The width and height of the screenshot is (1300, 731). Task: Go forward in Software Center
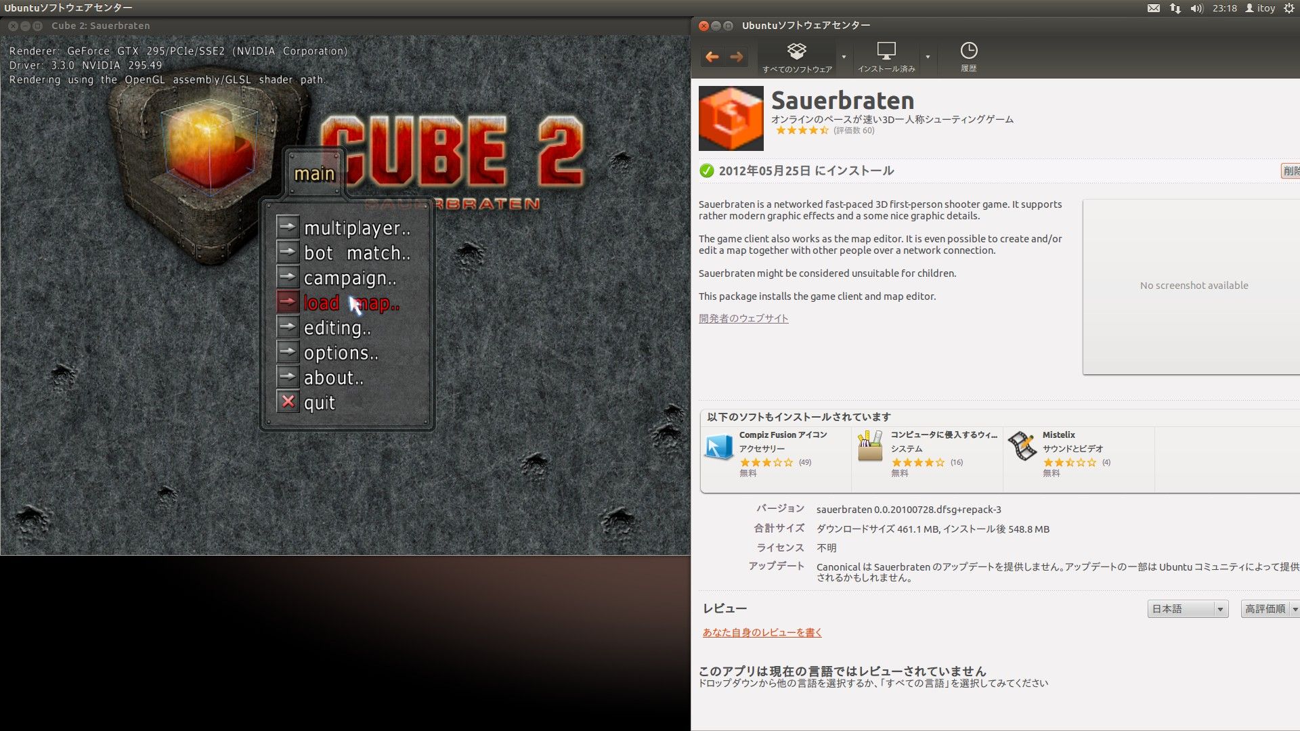[737, 58]
